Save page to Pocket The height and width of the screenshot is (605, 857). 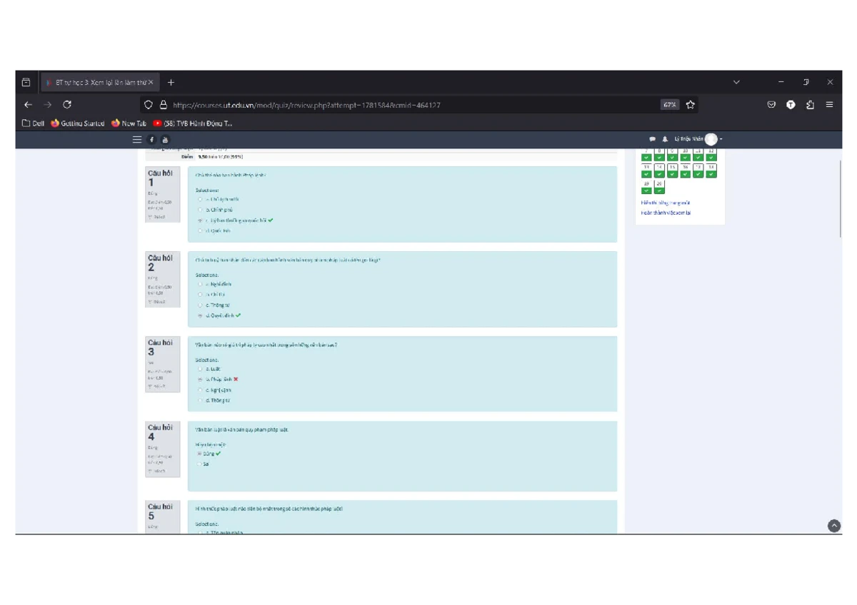pyautogui.click(x=771, y=105)
